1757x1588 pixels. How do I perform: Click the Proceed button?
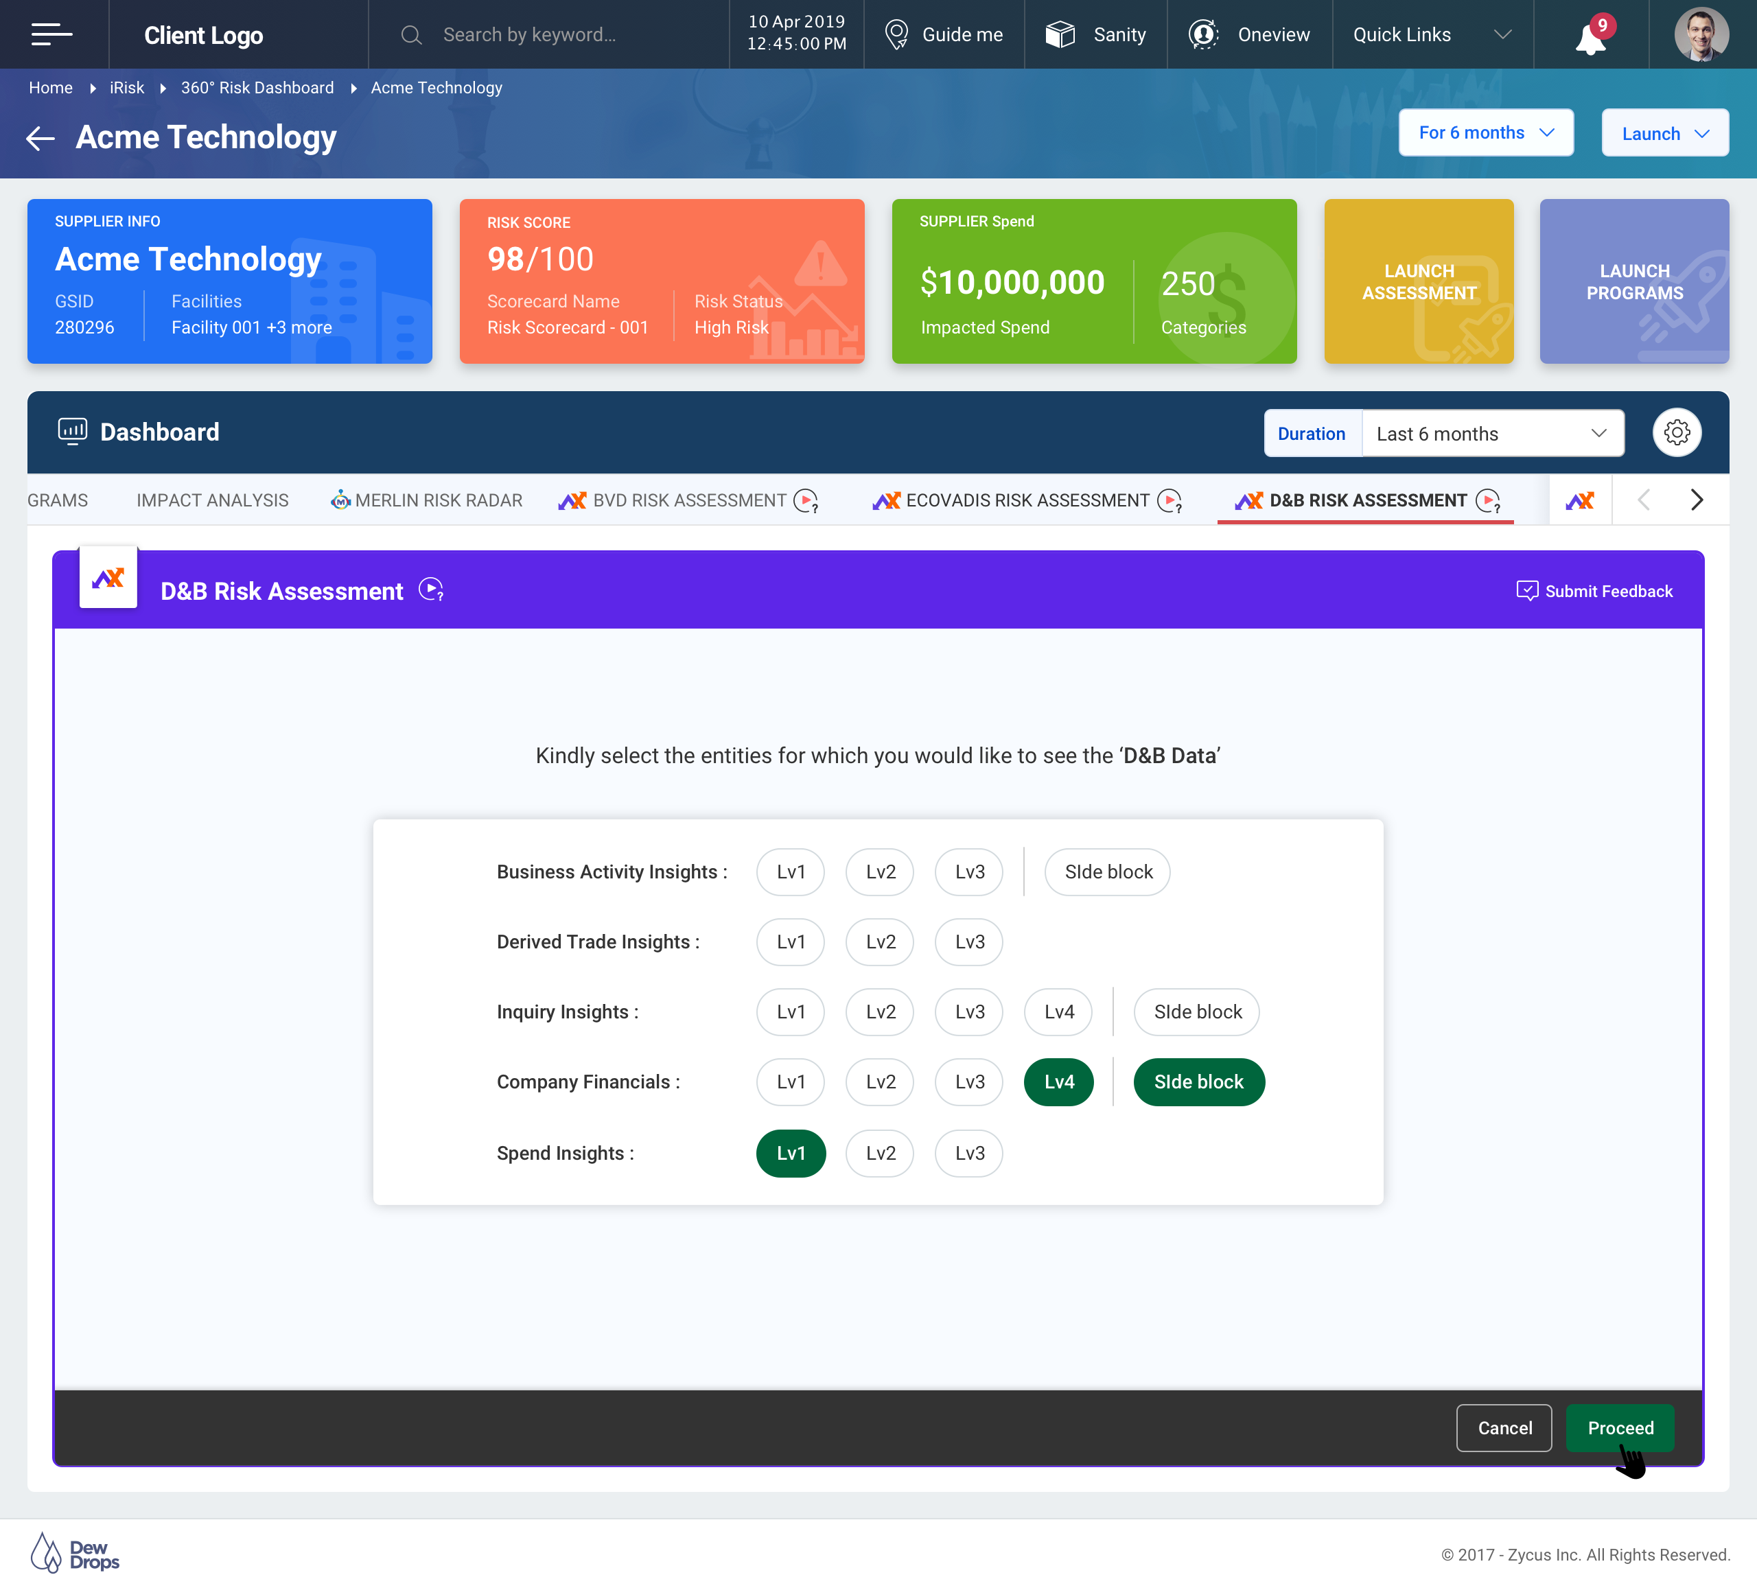point(1619,1427)
